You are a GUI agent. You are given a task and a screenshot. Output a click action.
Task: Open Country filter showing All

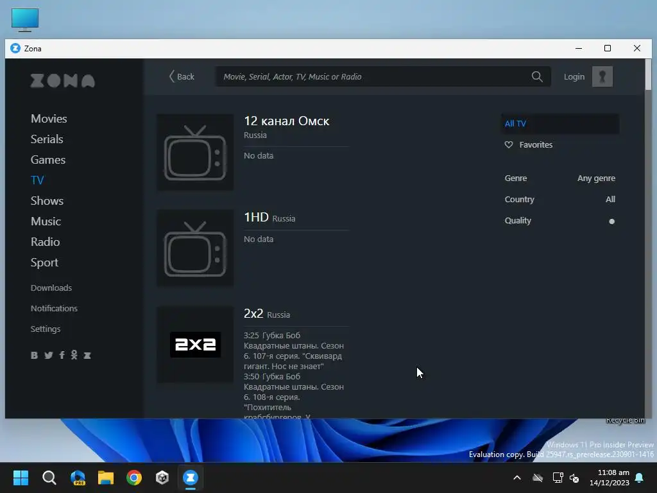click(610, 200)
